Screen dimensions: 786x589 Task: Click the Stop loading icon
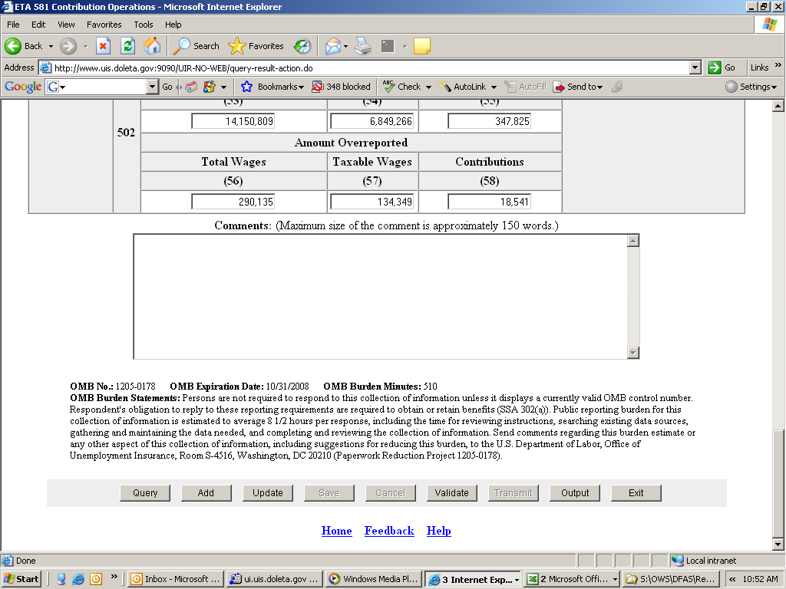pos(103,46)
